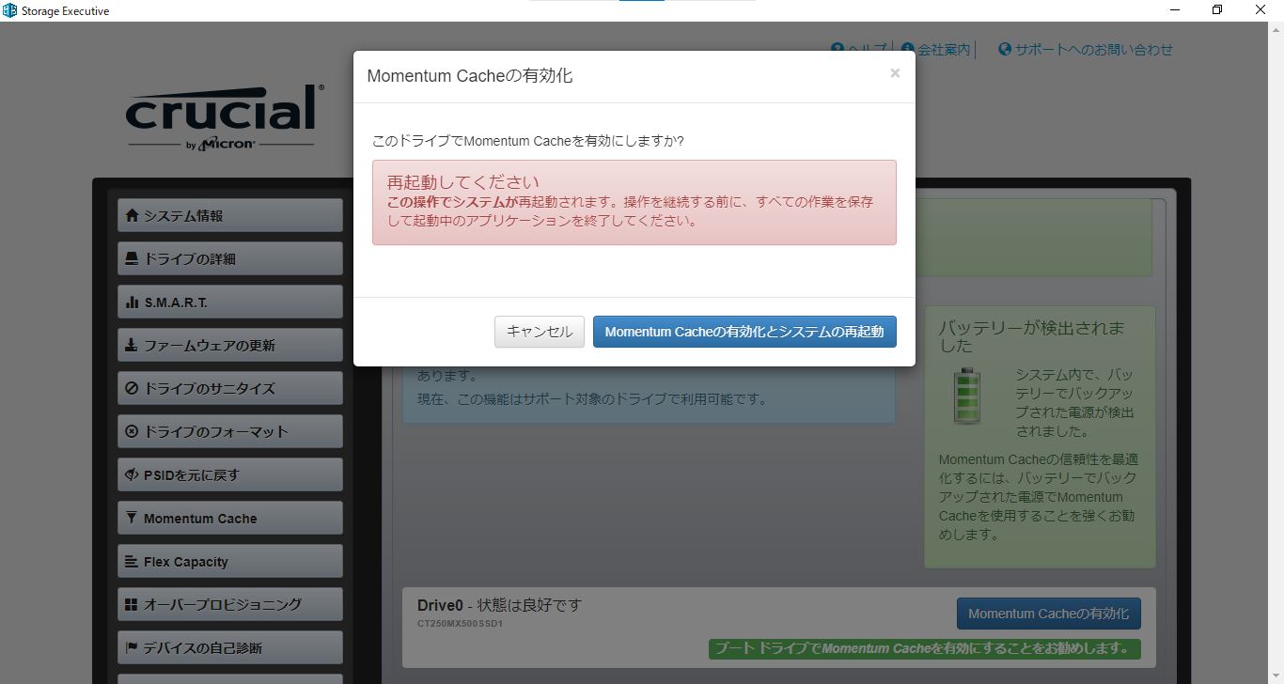
Task: Select the S.M.A.R.T. menu item
Action: tap(230, 303)
